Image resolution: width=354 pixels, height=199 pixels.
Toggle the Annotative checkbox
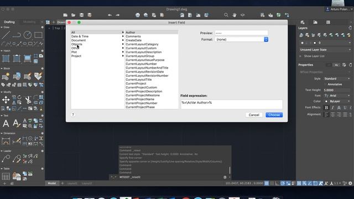(325, 85)
